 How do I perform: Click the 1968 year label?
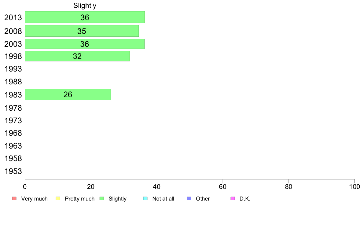click(x=13, y=133)
